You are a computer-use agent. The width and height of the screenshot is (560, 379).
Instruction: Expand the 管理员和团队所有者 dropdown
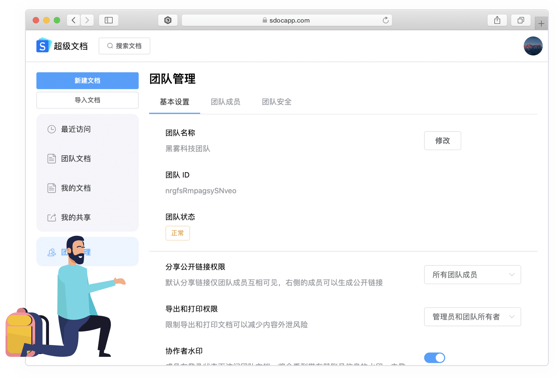pyautogui.click(x=473, y=316)
